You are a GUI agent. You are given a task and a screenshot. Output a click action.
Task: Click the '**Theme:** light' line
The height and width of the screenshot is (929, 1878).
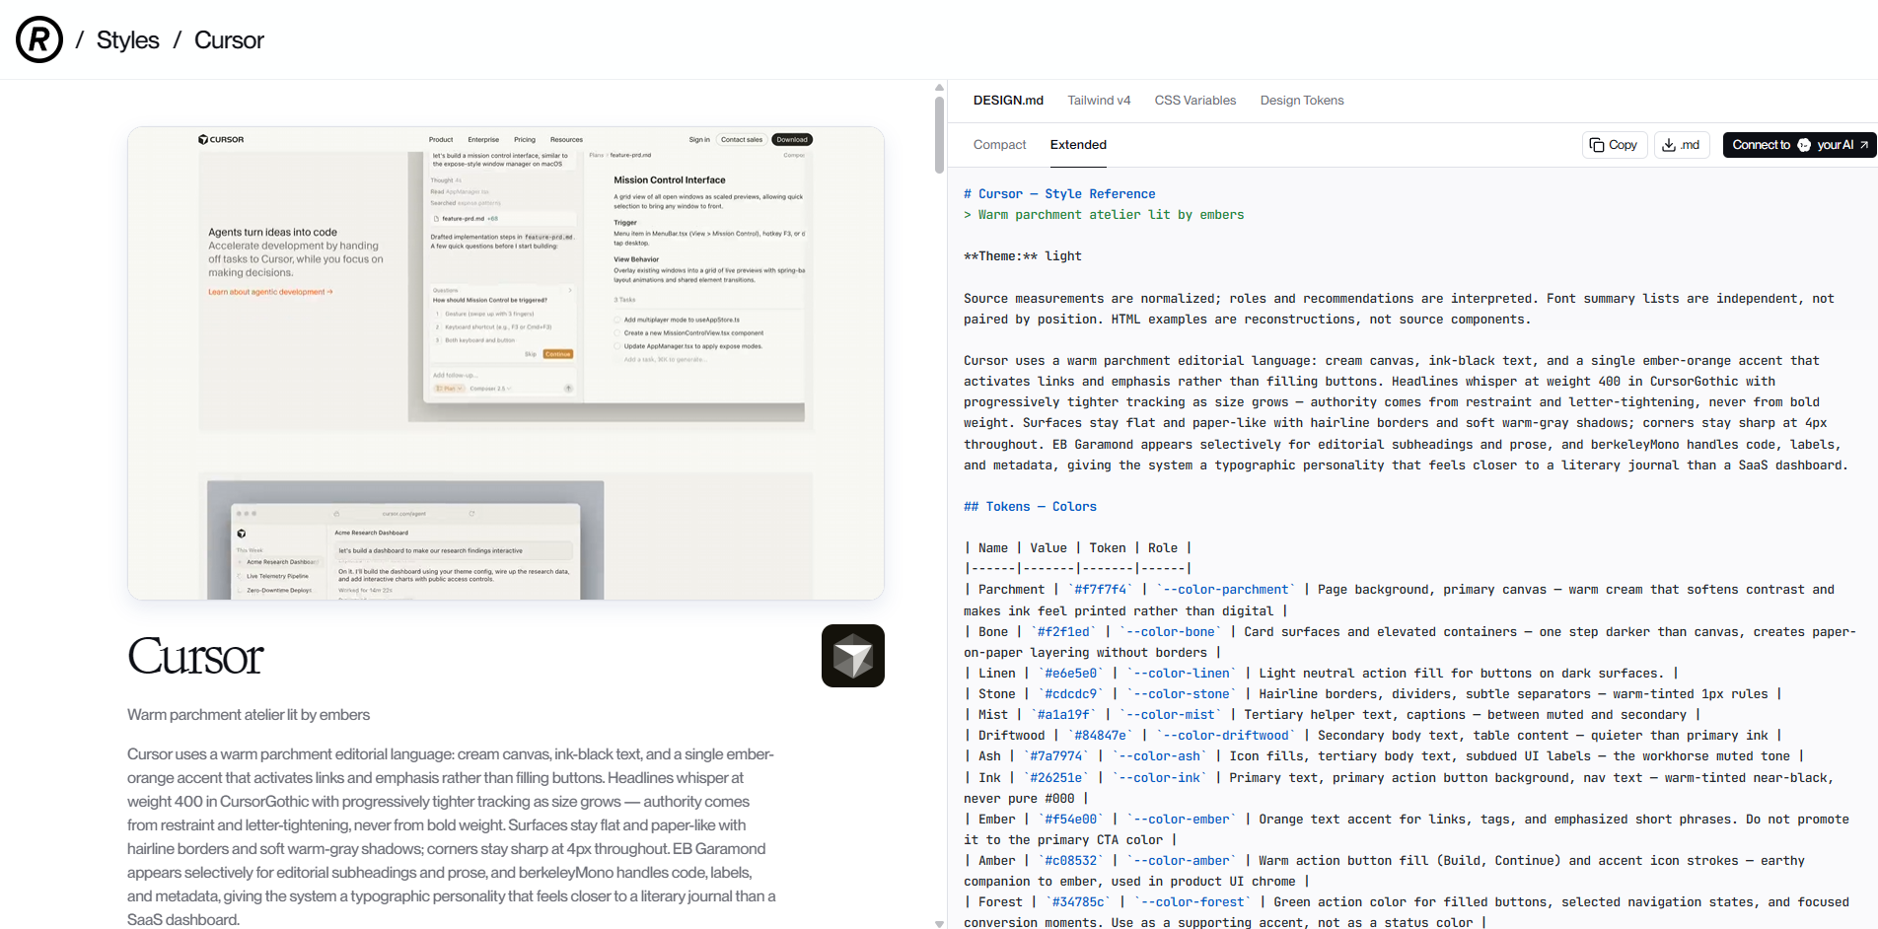click(x=1023, y=256)
